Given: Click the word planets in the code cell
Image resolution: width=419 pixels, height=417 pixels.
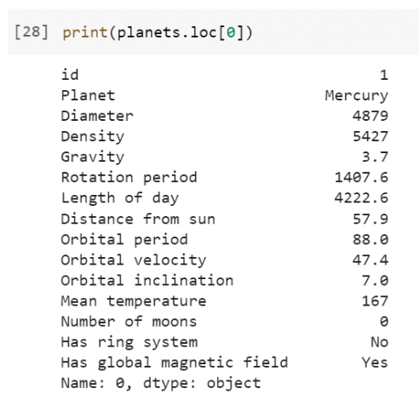Looking at the screenshot, I should (148, 33).
